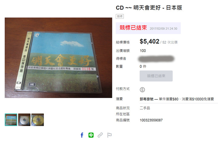Click the 二手品 item condition value
This screenshot has width=218, height=143.
click(x=145, y=108)
